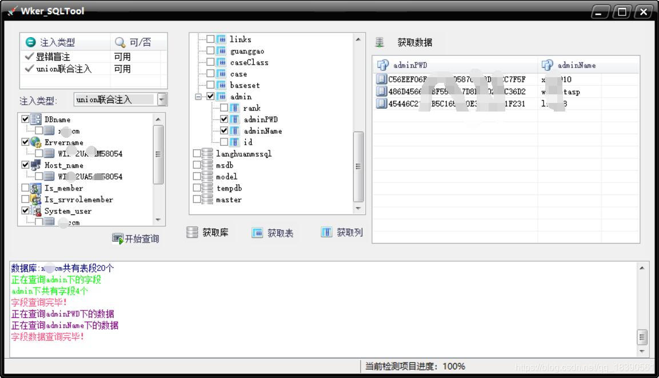Click the DBname grid icon
Viewport: 659px width, 378px height.
tap(36, 119)
